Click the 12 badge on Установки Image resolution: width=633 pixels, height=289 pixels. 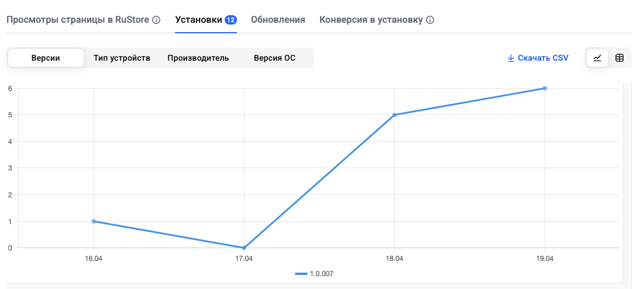pyautogui.click(x=231, y=20)
